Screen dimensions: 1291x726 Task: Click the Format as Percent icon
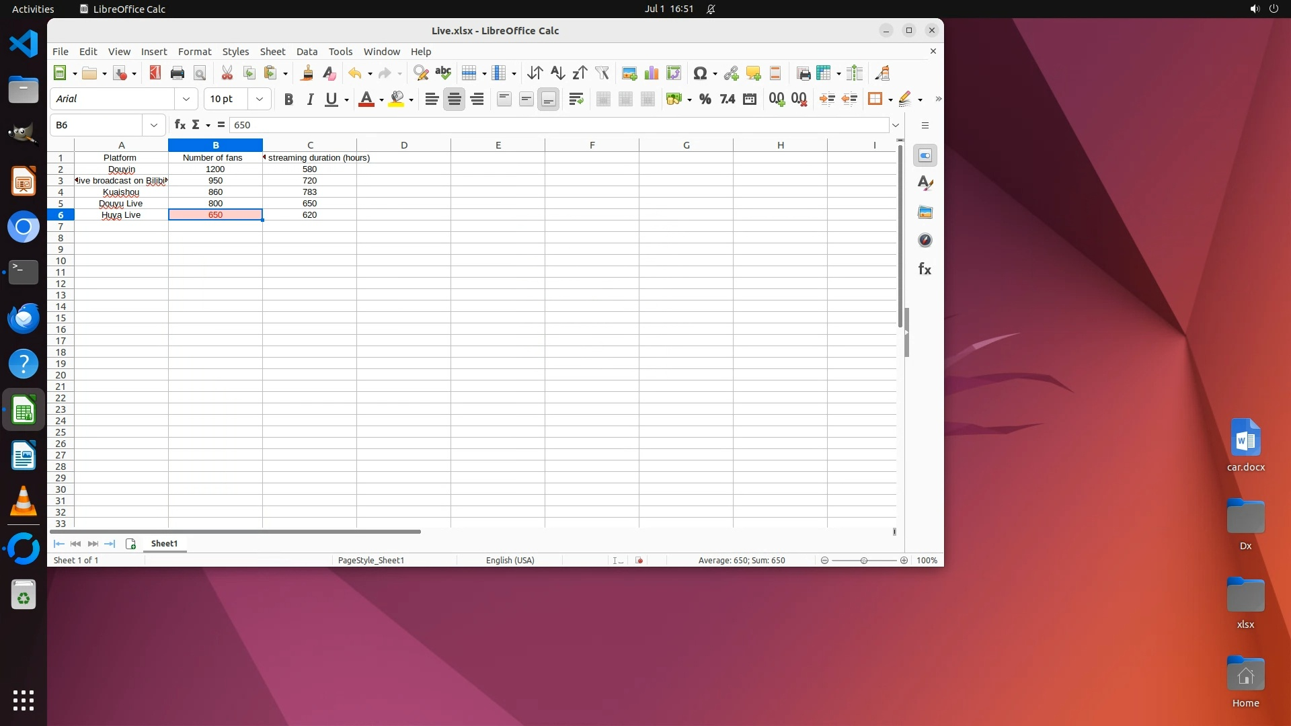pos(705,99)
